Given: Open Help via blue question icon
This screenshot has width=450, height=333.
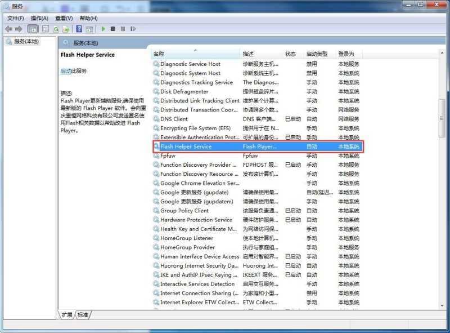Looking at the screenshot, I should click(x=79, y=29).
